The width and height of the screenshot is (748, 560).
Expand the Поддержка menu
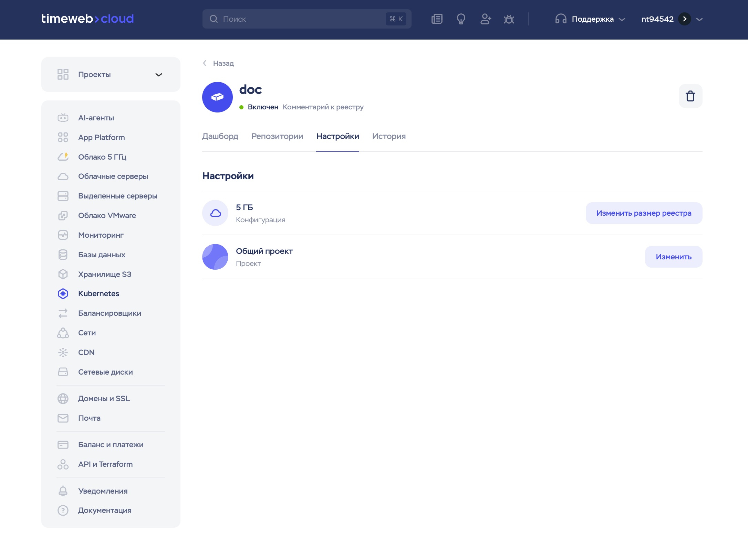coord(590,19)
